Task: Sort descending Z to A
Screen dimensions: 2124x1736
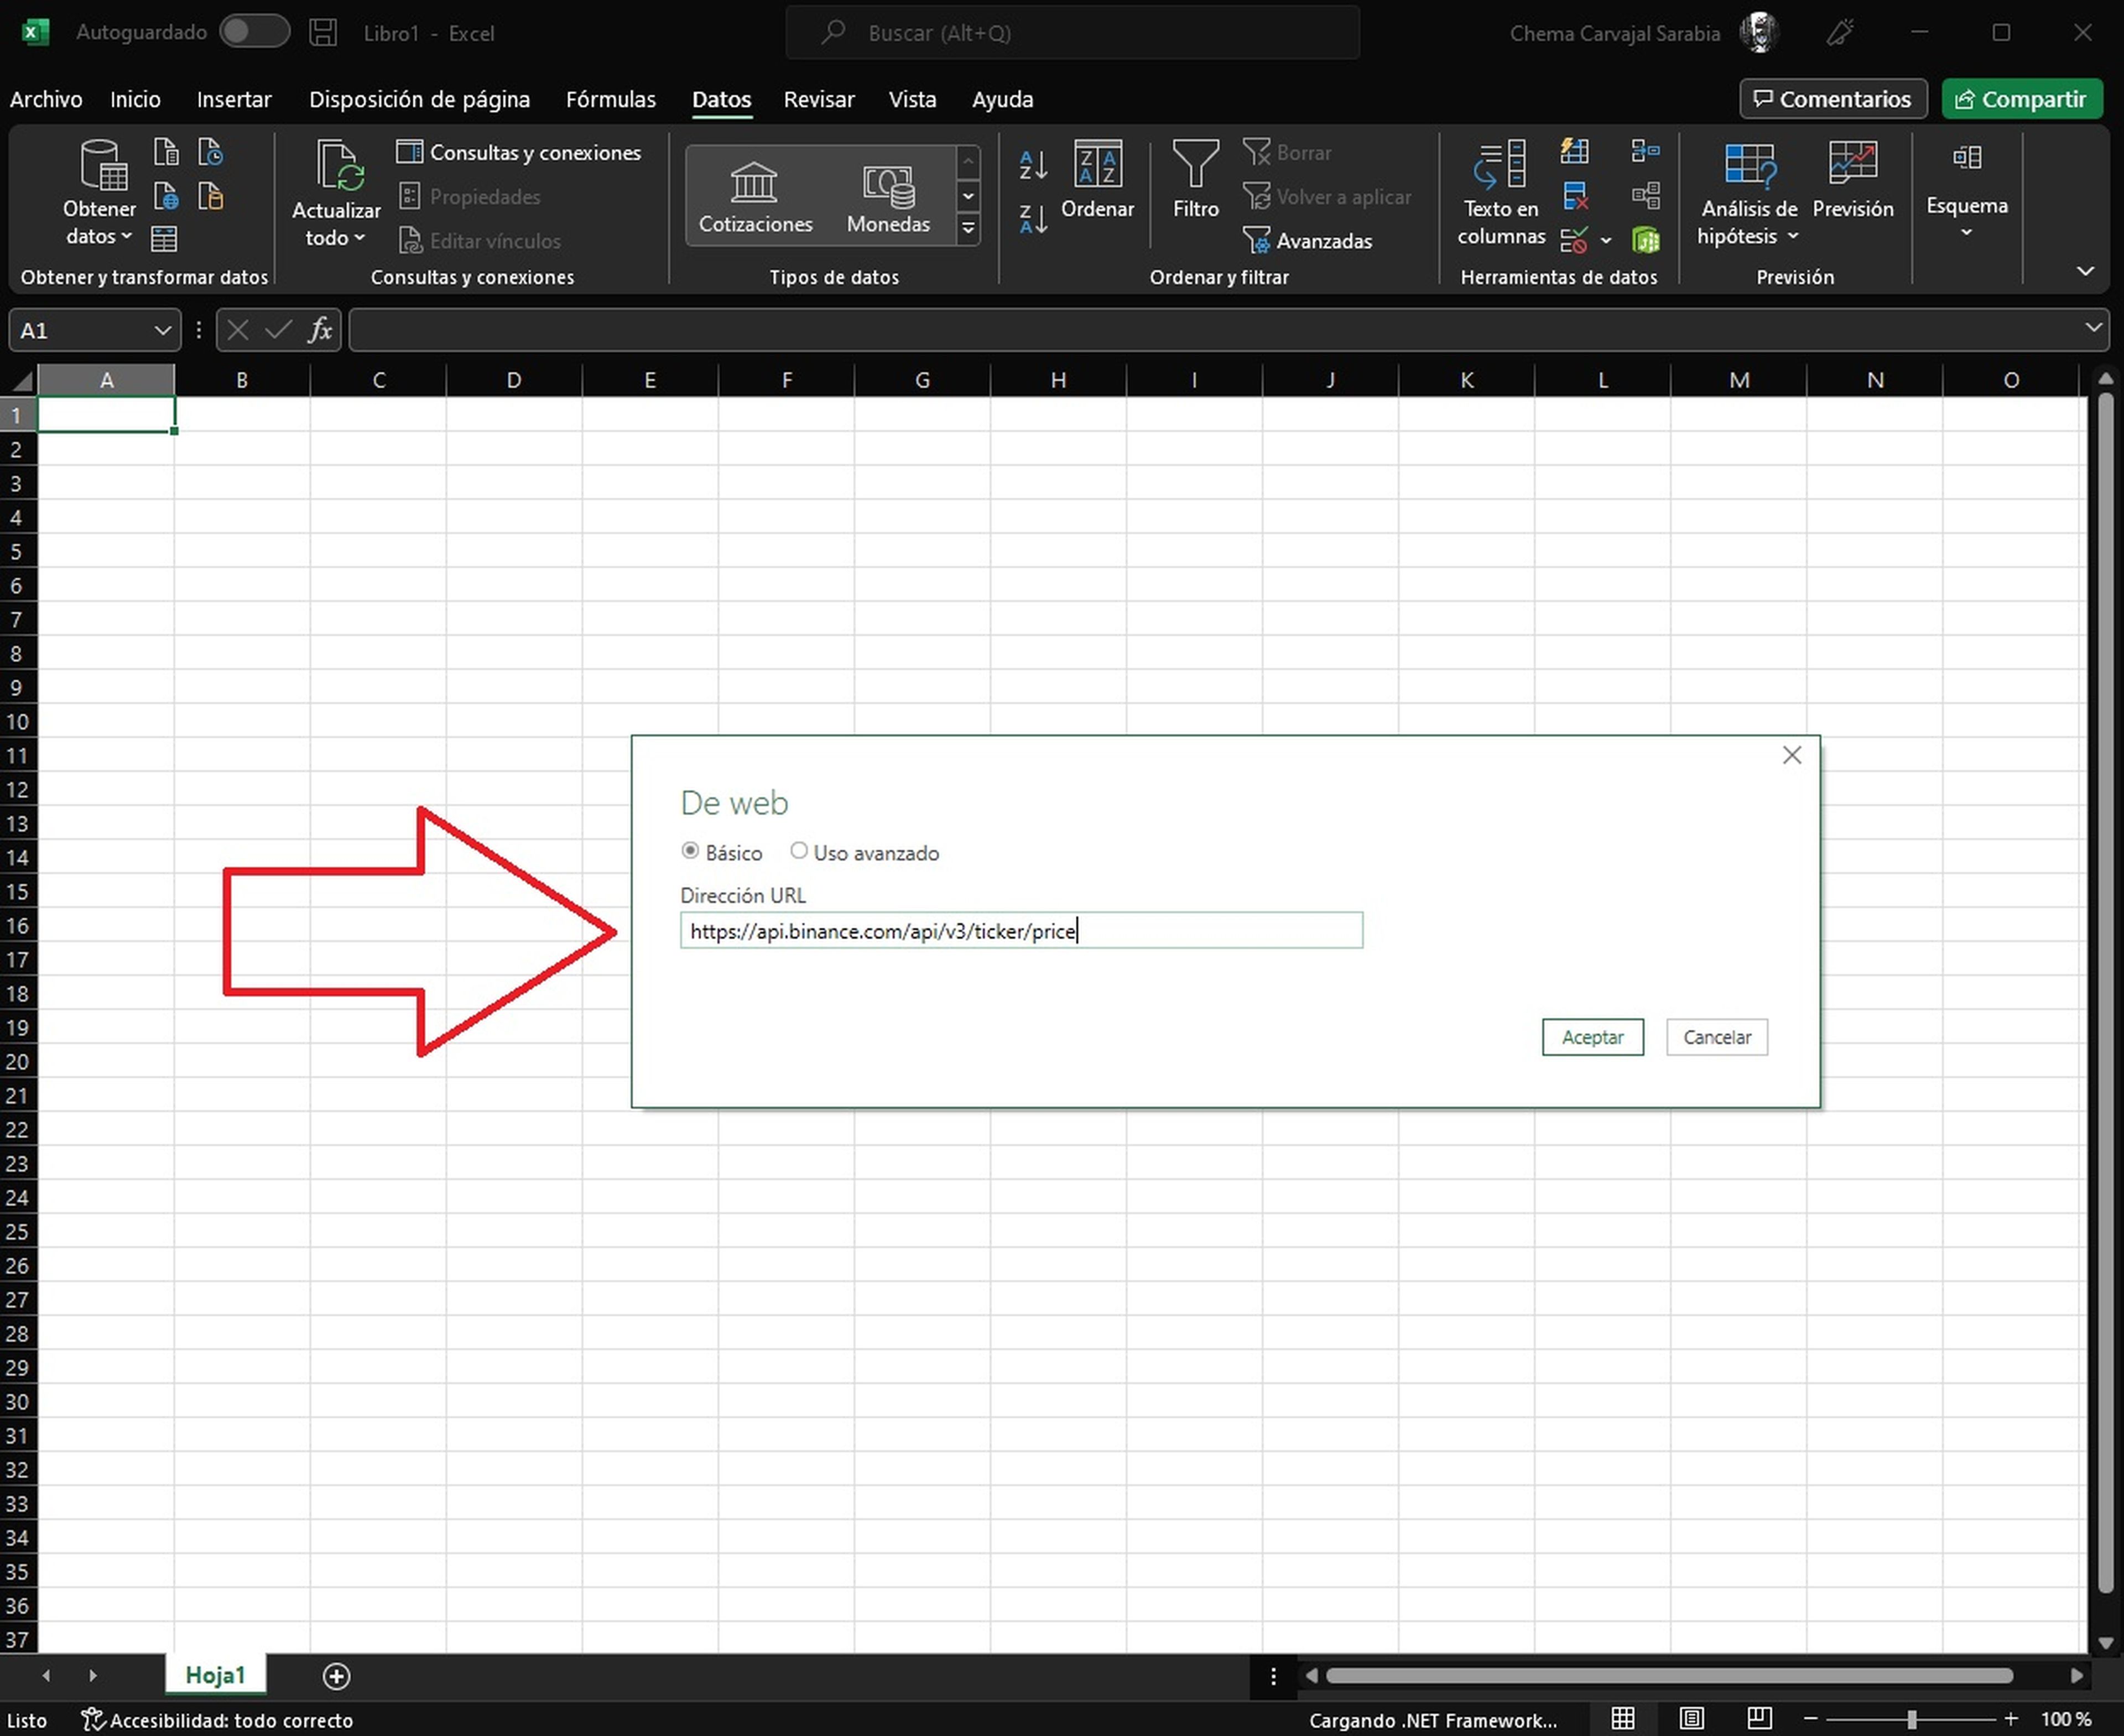Action: pyautogui.click(x=1033, y=218)
